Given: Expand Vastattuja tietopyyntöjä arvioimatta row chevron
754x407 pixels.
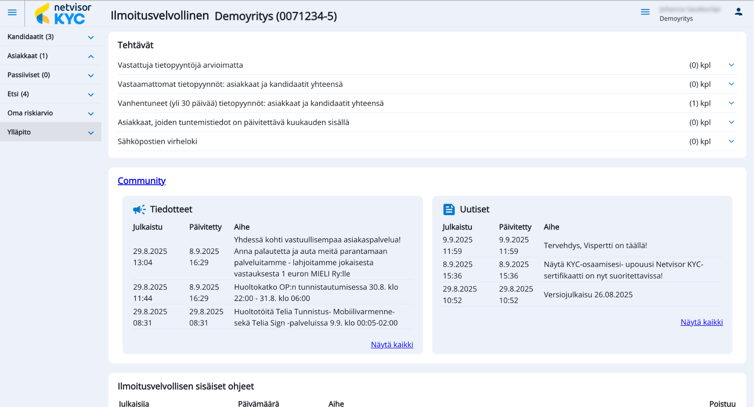Looking at the screenshot, I should (x=731, y=65).
